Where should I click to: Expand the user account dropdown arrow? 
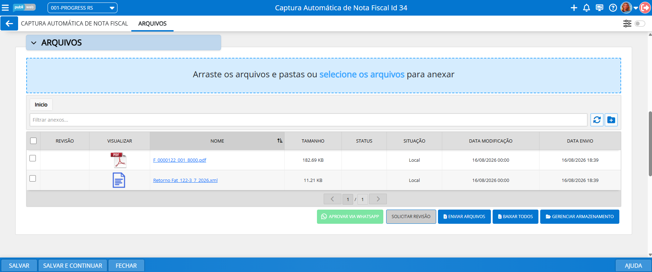(636, 8)
